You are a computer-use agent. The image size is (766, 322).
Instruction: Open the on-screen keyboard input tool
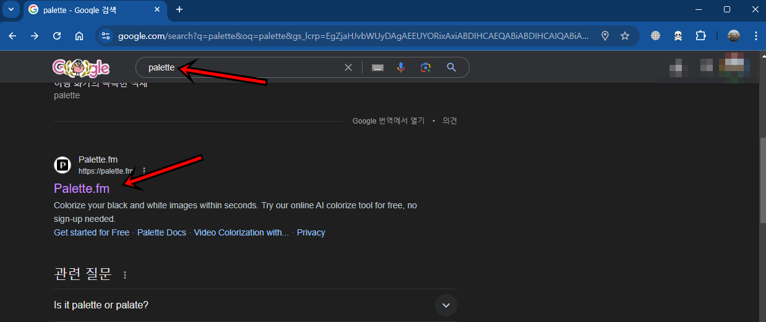pyautogui.click(x=377, y=67)
